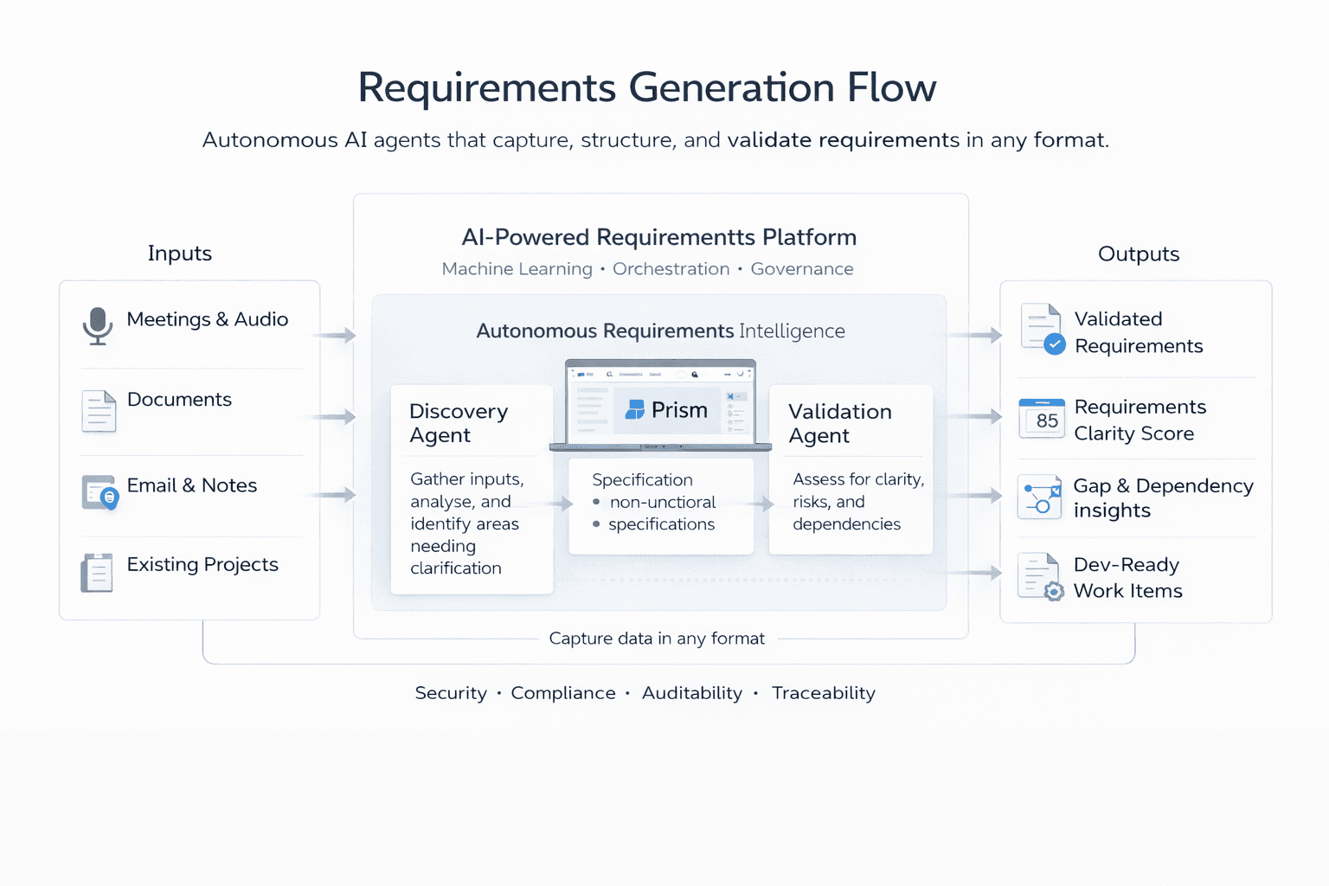1329x886 pixels.
Task: Select the Existing Projects label
Action: click(x=202, y=565)
